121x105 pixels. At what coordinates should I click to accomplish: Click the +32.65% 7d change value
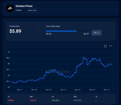coord(55,100)
